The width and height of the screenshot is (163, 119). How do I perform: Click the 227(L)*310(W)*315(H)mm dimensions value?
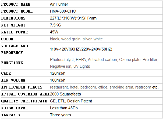click(x=73, y=18)
